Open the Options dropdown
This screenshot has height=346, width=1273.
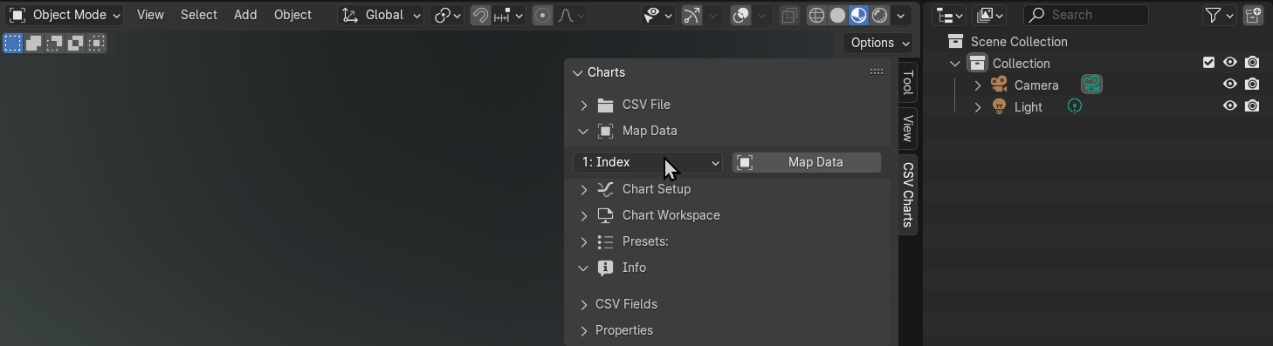[878, 43]
